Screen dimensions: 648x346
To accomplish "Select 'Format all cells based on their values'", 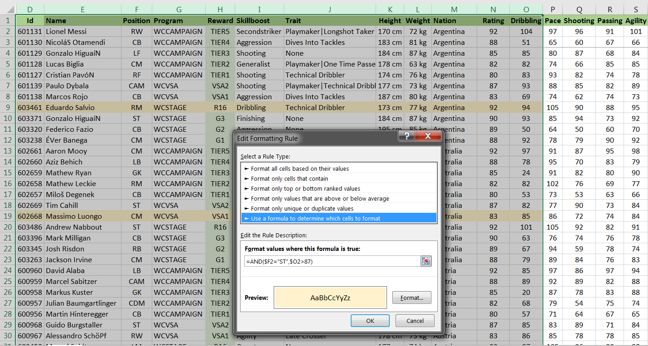I will [x=300, y=168].
